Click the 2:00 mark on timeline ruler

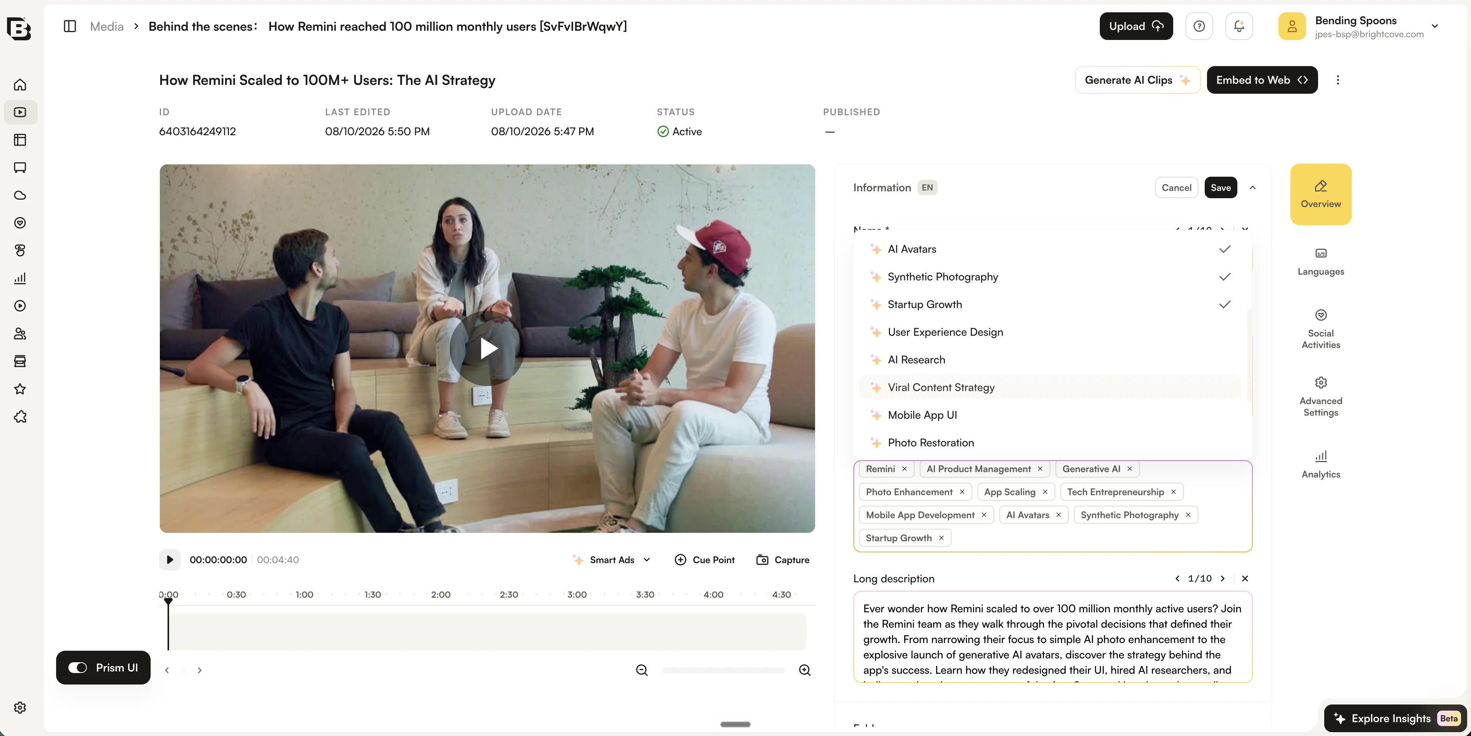click(441, 594)
